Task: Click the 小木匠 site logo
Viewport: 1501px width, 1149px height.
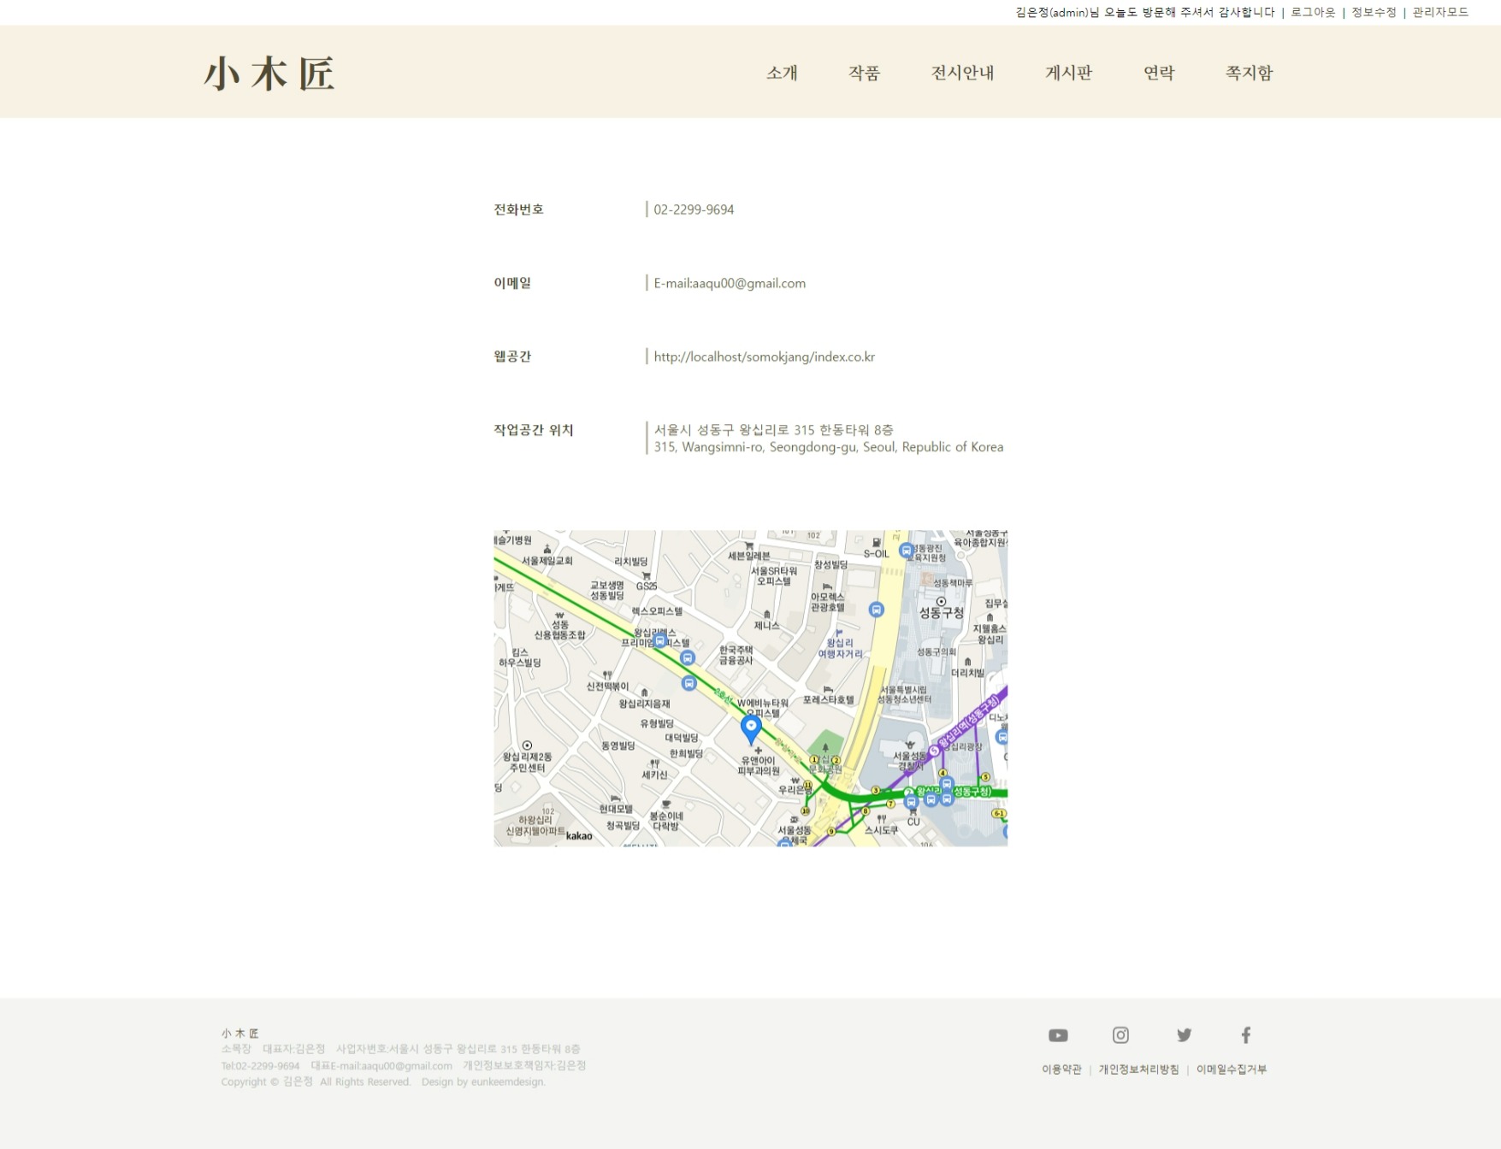Action: [x=271, y=74]
